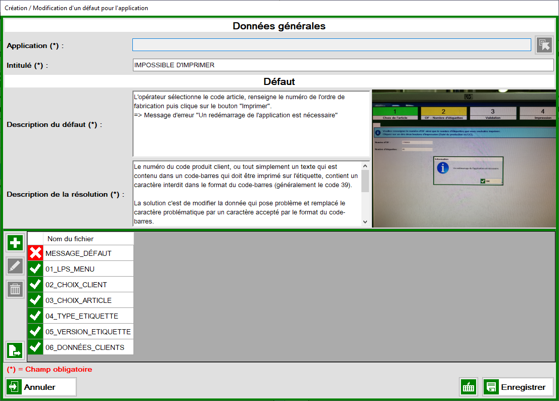
Task: Click the green plus add file icon
Action: [x=15, y=243]
